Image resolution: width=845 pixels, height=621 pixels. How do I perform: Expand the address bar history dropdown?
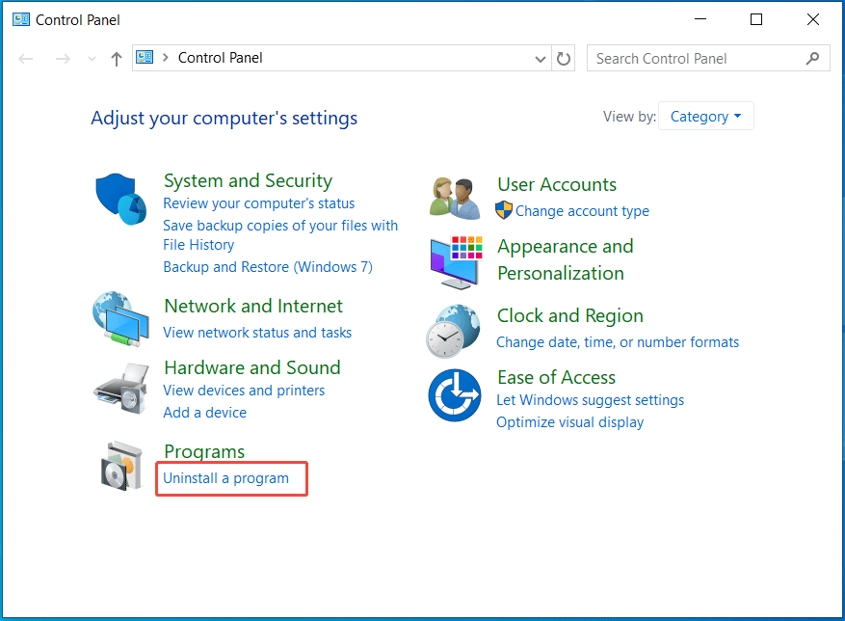tap(540, 59)
